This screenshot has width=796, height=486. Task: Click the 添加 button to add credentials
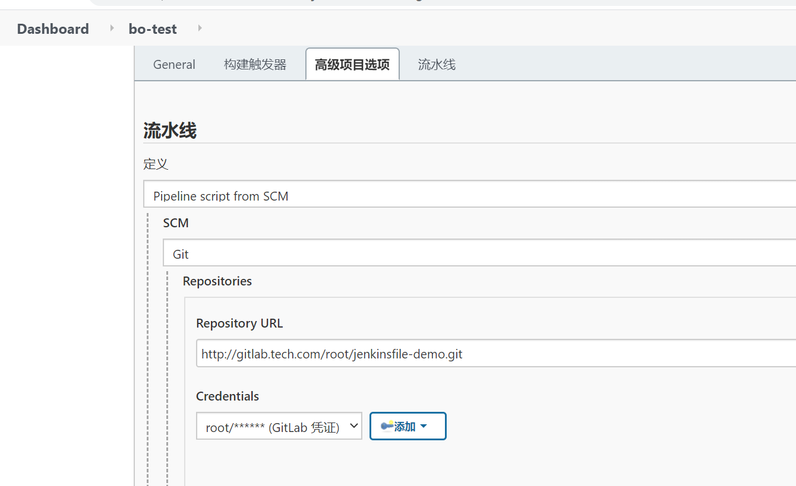point(408,425)
